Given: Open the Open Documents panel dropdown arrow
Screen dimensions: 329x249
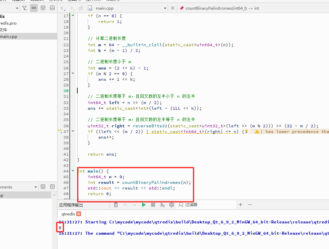Looking at the screenshot, I should (36, 187).
